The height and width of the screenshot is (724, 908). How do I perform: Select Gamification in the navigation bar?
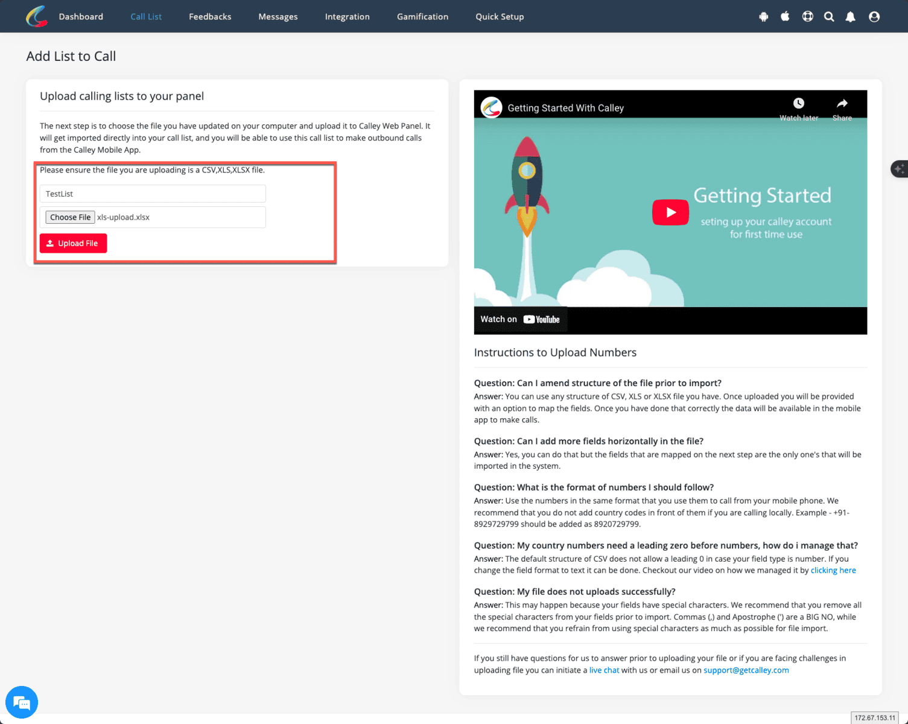(422, 17)
